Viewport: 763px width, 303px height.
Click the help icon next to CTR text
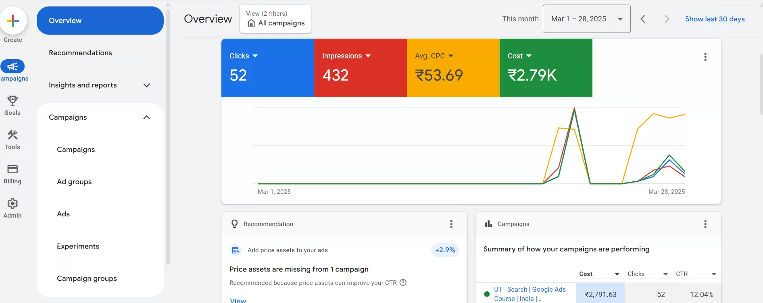pos(403,282)
